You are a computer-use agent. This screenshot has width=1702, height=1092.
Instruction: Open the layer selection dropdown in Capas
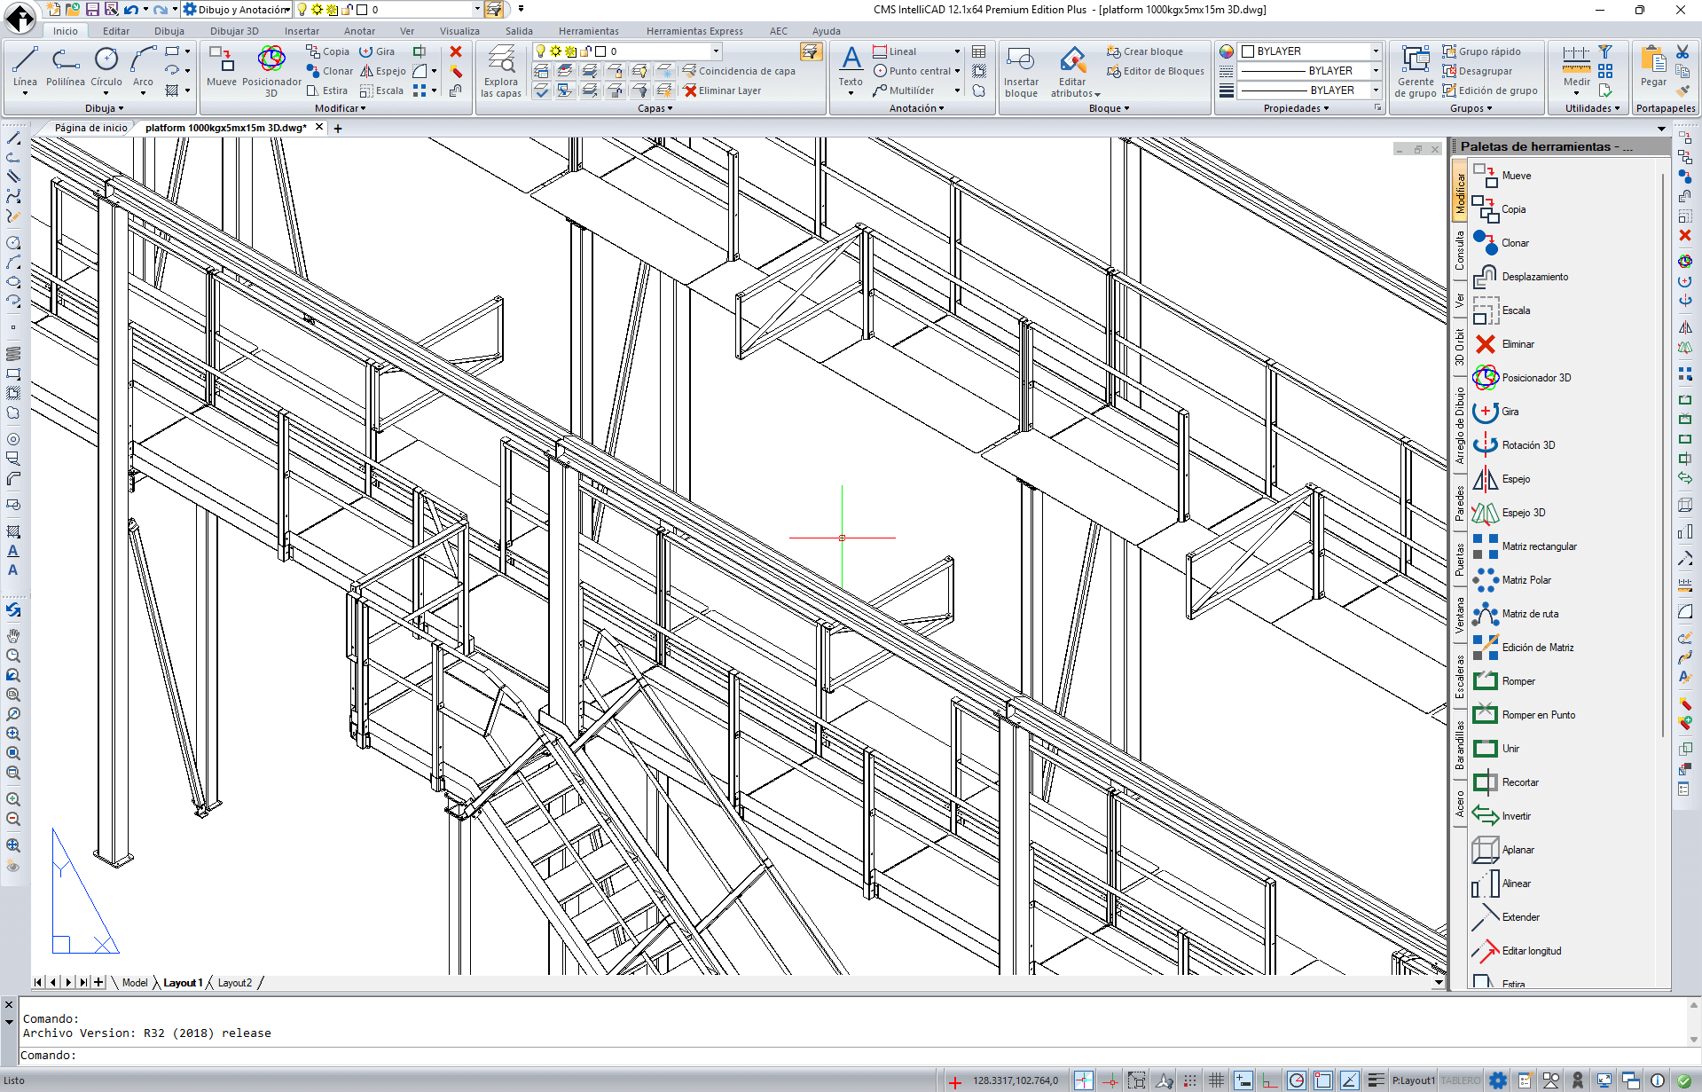(716, 51)
